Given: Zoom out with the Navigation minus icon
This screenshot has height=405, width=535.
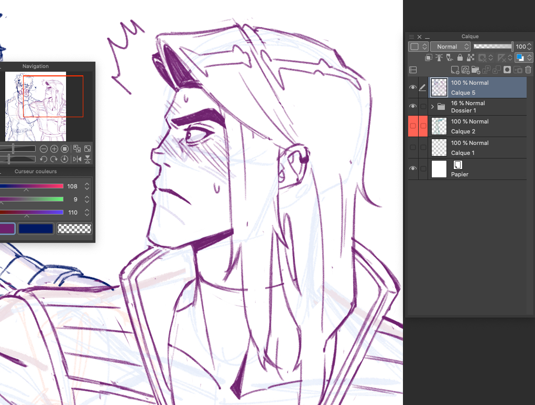Looking at the screenshot, I should coord(44,149).
